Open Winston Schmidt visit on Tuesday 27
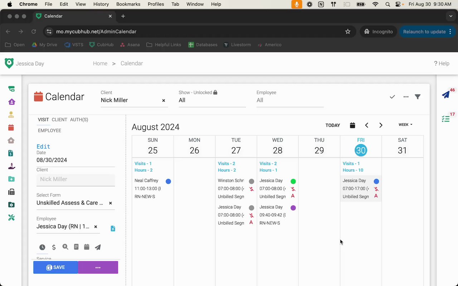This screenshot has height=286, width=458. coord(236,188)
